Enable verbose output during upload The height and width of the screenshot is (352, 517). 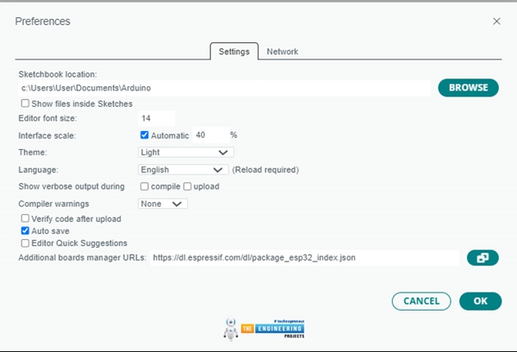[x=188, y=187]
